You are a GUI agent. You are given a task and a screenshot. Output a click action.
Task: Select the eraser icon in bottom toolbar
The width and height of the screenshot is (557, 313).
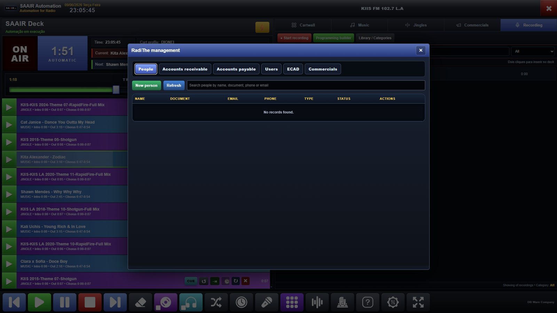click(140, 302)
